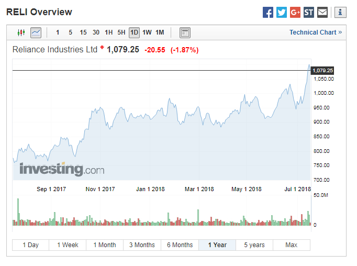Choose the 6 Months range tab

pos(180,245)
